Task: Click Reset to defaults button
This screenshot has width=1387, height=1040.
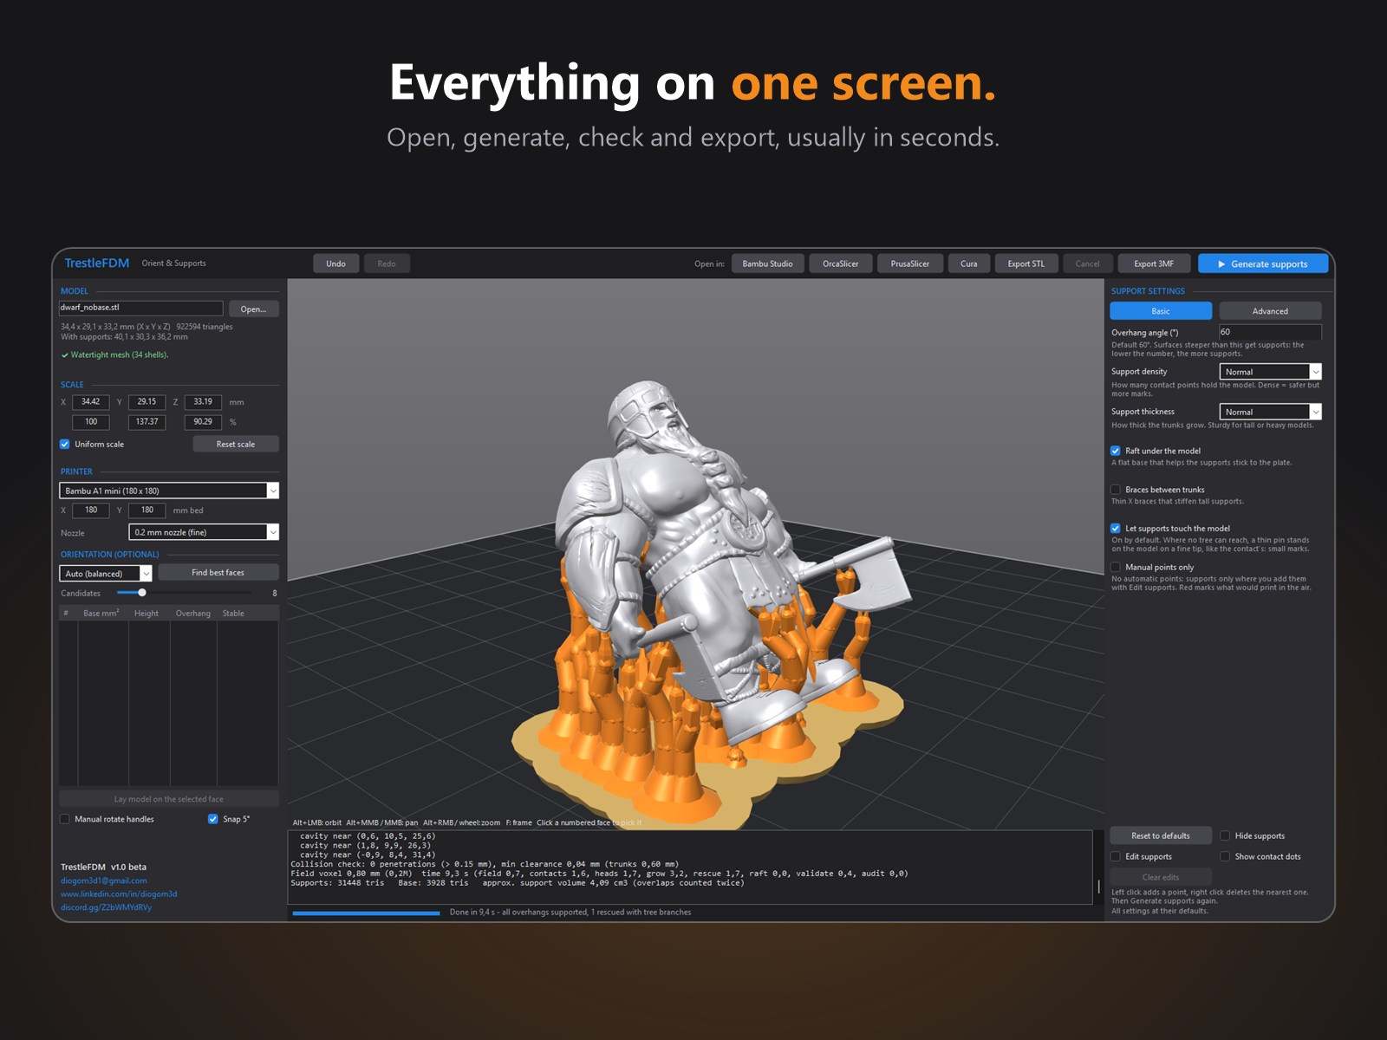Action: 1161,836
